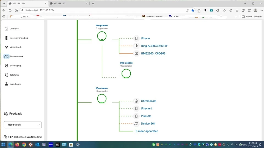Open the Tweakers bookmark
This screenshot has width=264, height=148.
[x=152, y=16]
